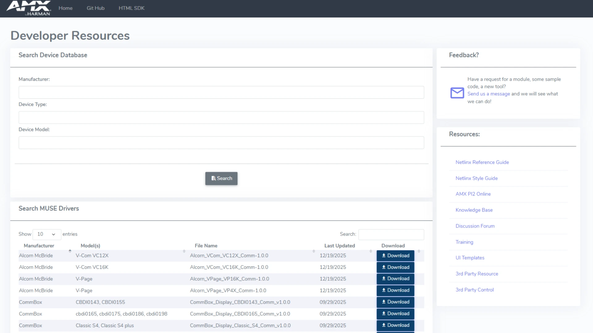The image size is (593, 333).
Task: Click the envelope feedback icon
Action: [x=457, y=93]
